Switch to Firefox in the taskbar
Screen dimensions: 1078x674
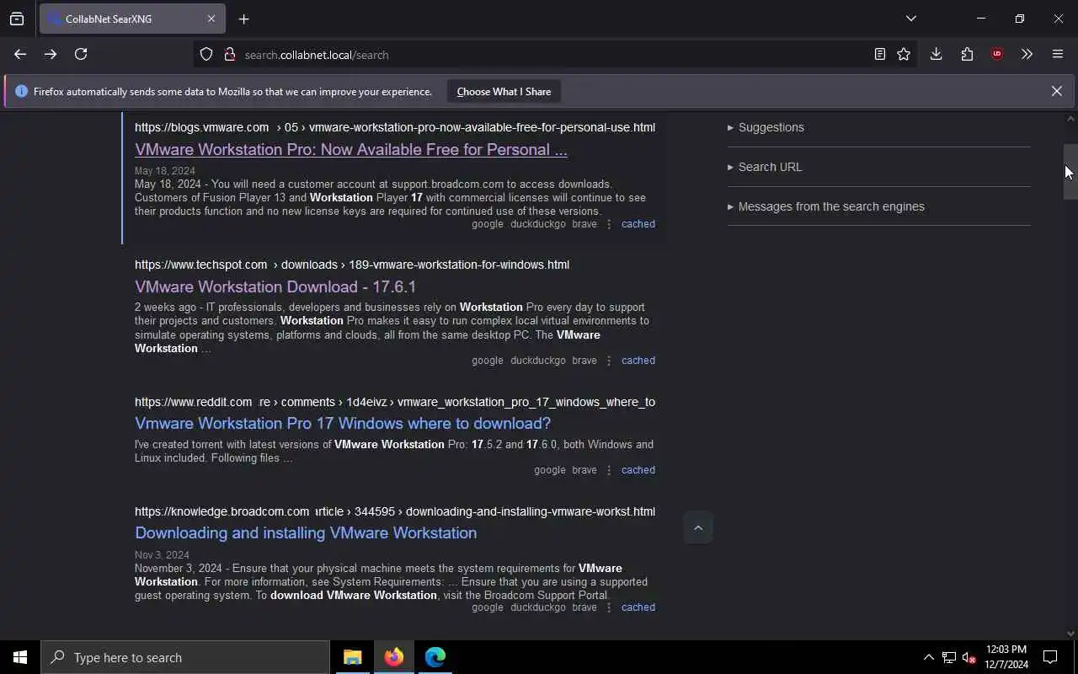click(393, 657)
